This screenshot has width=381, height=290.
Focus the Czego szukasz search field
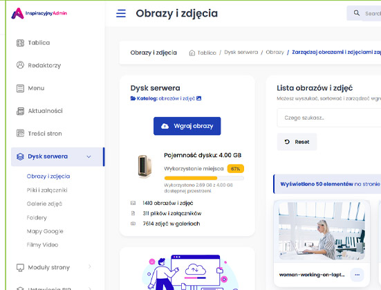click(329, 118)
